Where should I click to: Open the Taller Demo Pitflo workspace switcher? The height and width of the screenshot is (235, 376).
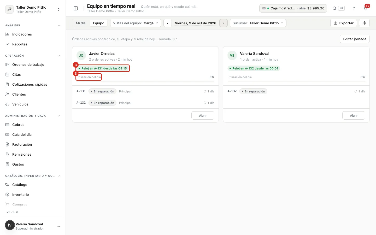pyautogui.click(x=33, y=9)
